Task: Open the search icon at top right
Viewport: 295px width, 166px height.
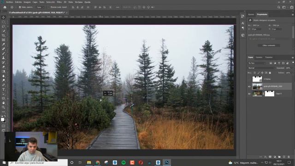Action: tap(278, 7)
